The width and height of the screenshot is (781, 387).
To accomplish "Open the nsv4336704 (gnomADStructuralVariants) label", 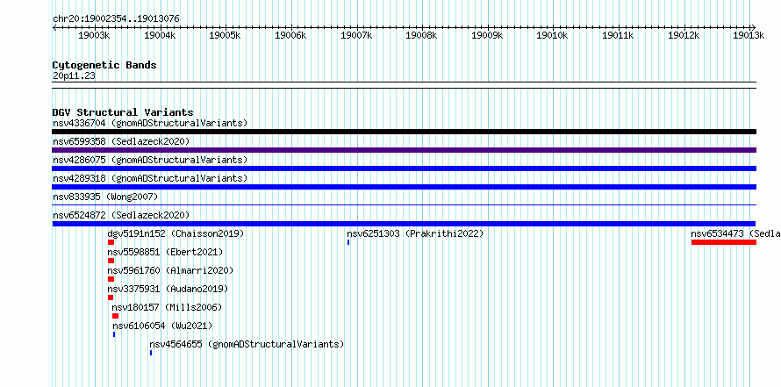I will click(x=150, y=123).
